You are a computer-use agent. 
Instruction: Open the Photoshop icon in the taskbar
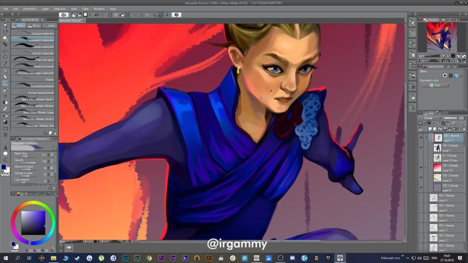[x=125, y=258]
